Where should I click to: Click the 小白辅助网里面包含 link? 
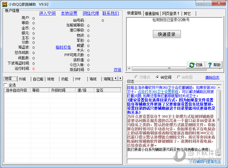point(205,161)
